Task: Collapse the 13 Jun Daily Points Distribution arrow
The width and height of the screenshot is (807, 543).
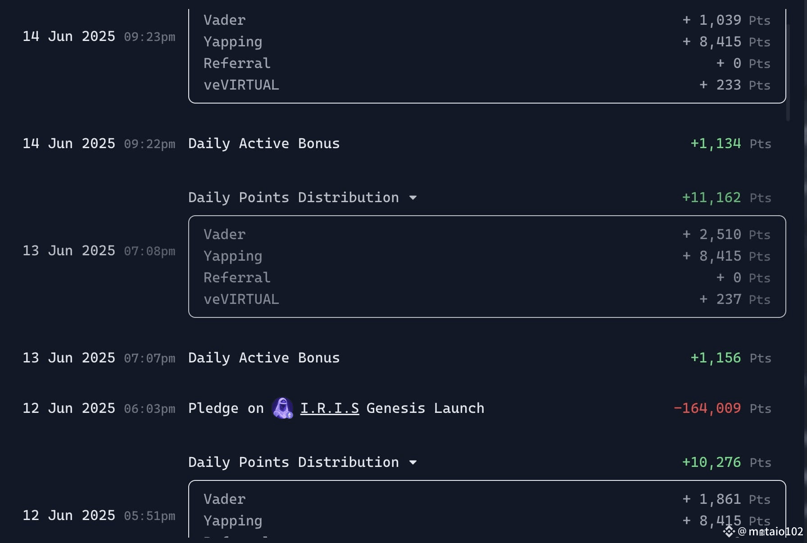Action: pos(413,198)
